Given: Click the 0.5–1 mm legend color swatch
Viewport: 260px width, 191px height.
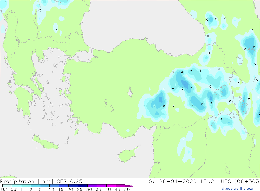Looking at the screenshot, I should point(17,186).
